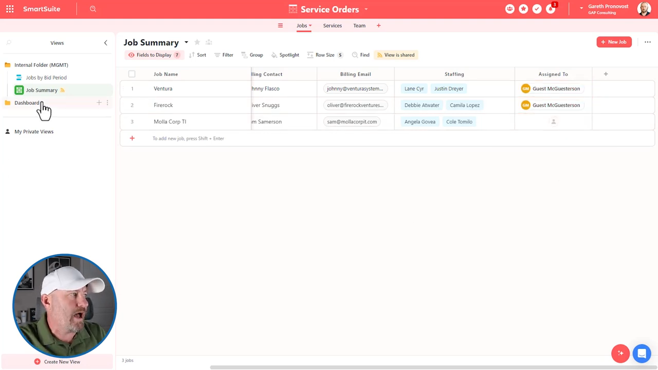The height and width of the screenshot is (370, 658).
Task: Favorite the Job Summary view star
Action: click(197, 42)
